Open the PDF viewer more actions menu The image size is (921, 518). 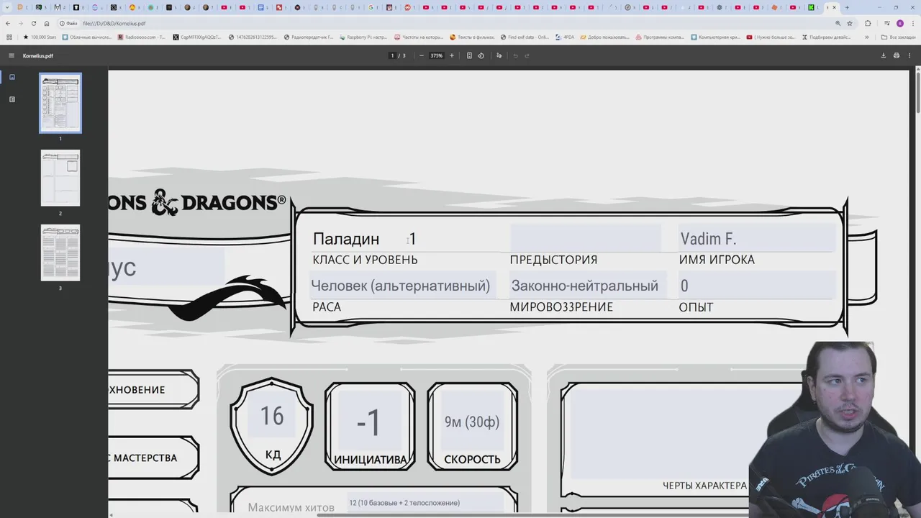coord(909,55)
